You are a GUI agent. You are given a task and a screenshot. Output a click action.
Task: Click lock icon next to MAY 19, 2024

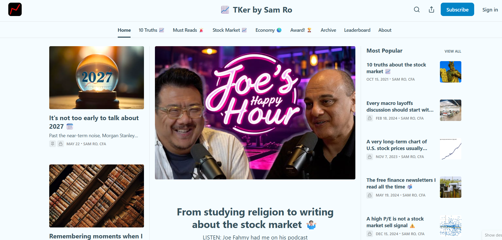[x=370, y=195]
